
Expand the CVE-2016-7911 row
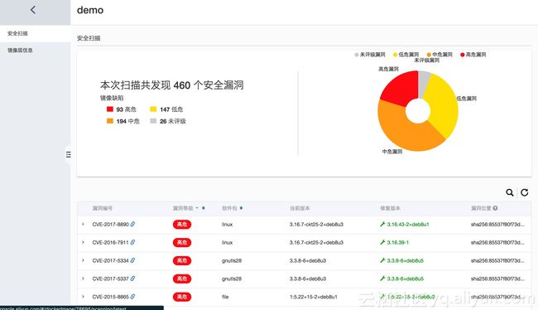(83, 242)
